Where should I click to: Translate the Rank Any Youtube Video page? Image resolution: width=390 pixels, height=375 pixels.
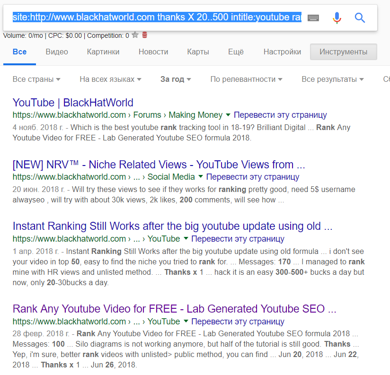coord(238,321)
